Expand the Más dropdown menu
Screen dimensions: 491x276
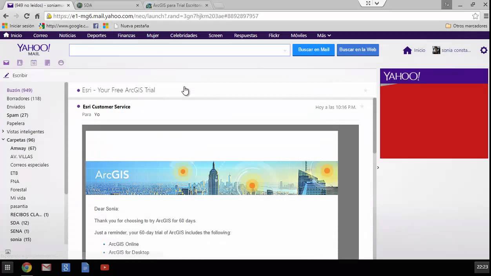click(x=324, y=35)
